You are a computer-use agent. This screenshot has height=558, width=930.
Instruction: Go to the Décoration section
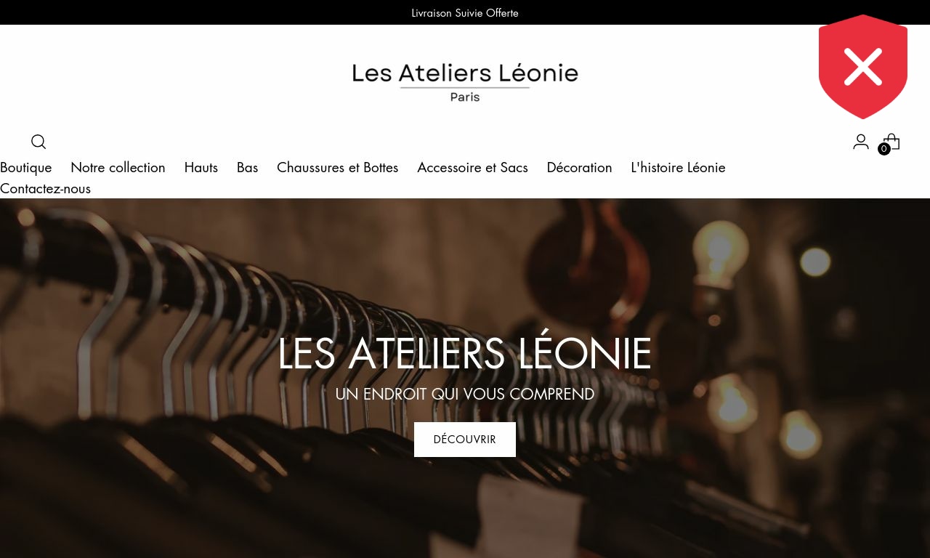tap(579, 167)
